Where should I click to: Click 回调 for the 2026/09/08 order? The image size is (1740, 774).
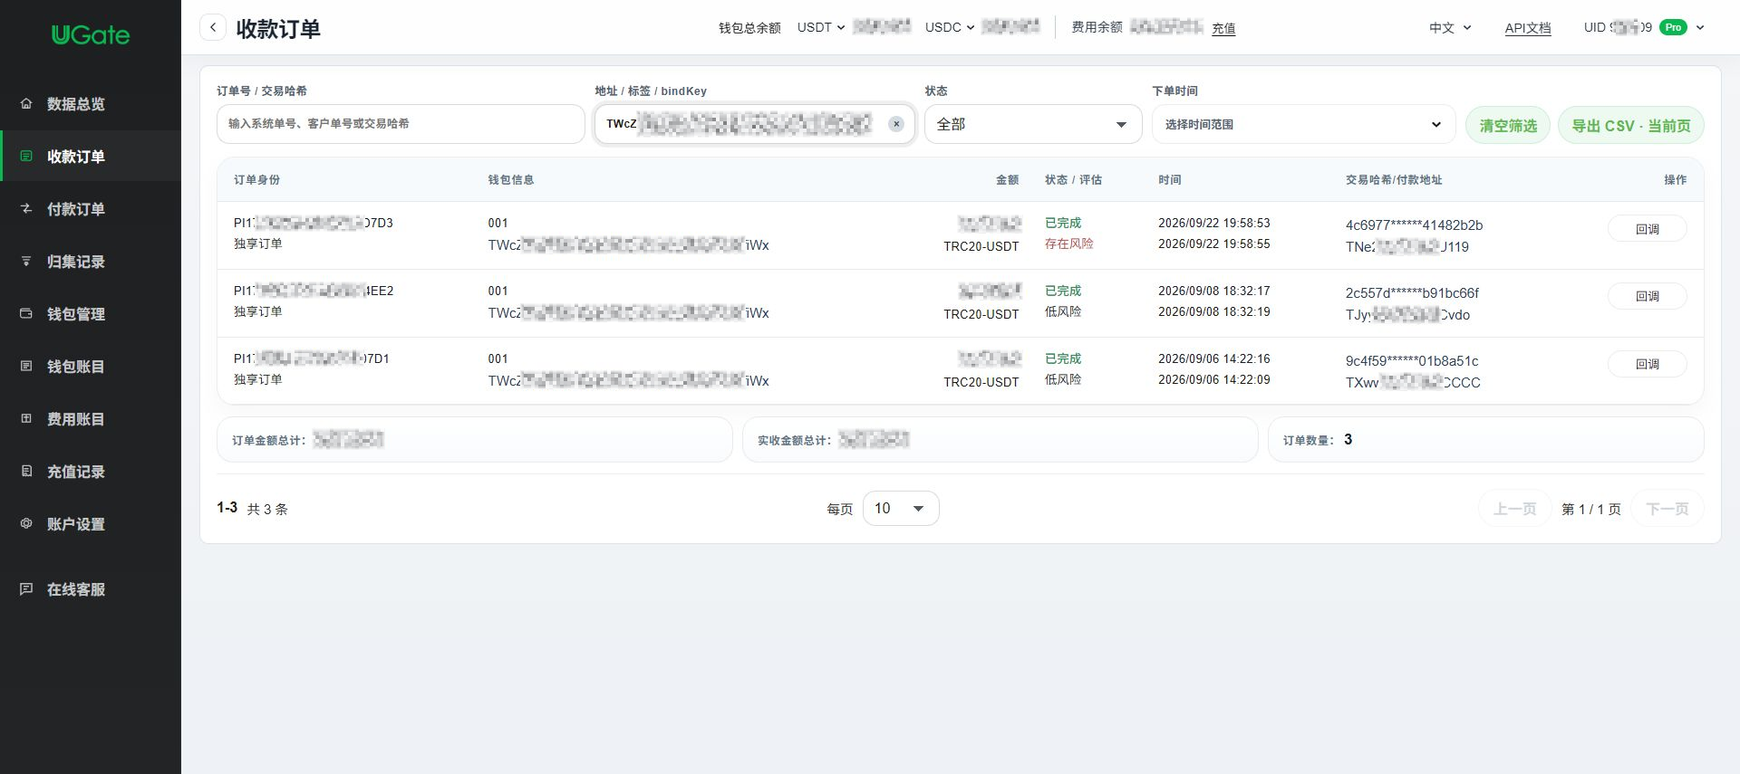(x=1648, y=296)
